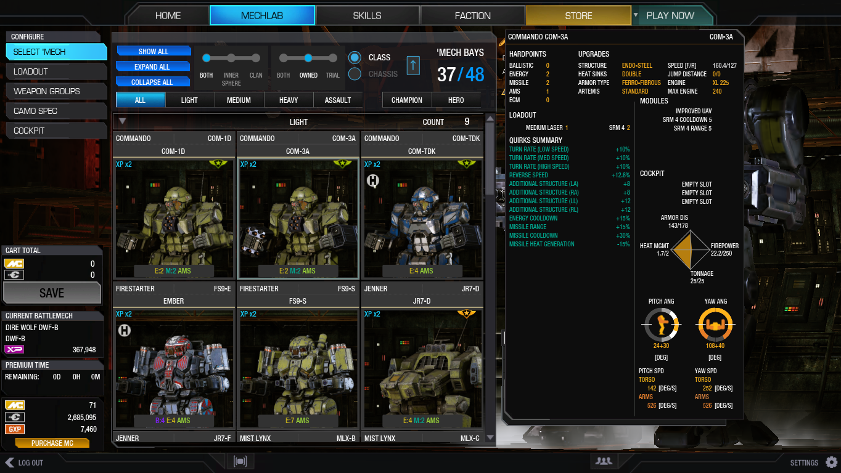Filter by the Assault weight tab
The width and height of the screenshot is (841, 473).
point(338,100)
